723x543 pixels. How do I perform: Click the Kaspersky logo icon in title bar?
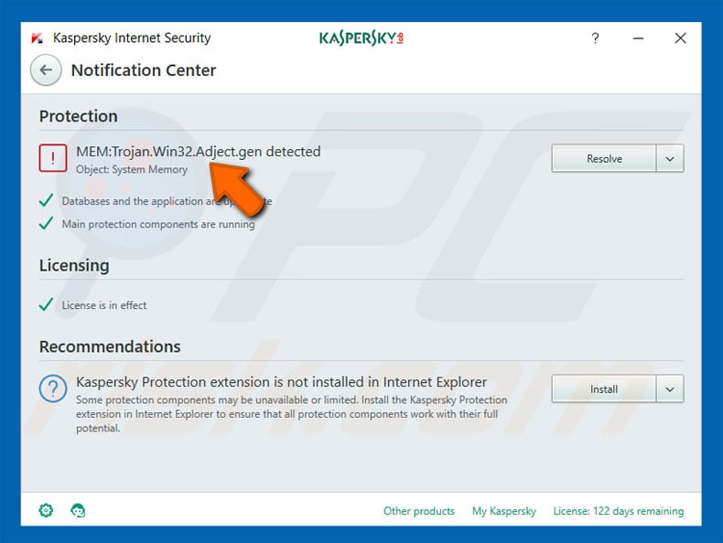[37, 37]
